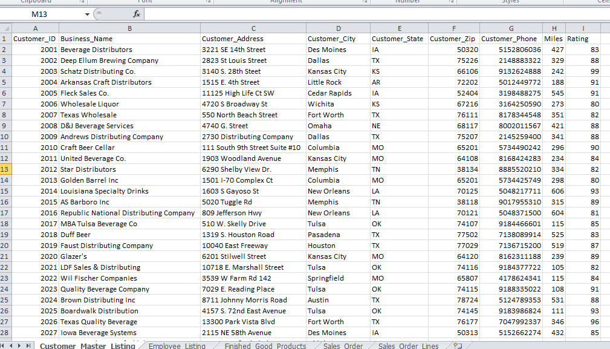
Task: Click the Business_Name header cell
Action: click(x=129, y=39)
